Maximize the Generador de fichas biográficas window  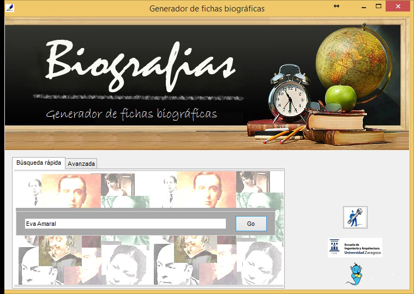pyautogui.click(x=379, y=6)
